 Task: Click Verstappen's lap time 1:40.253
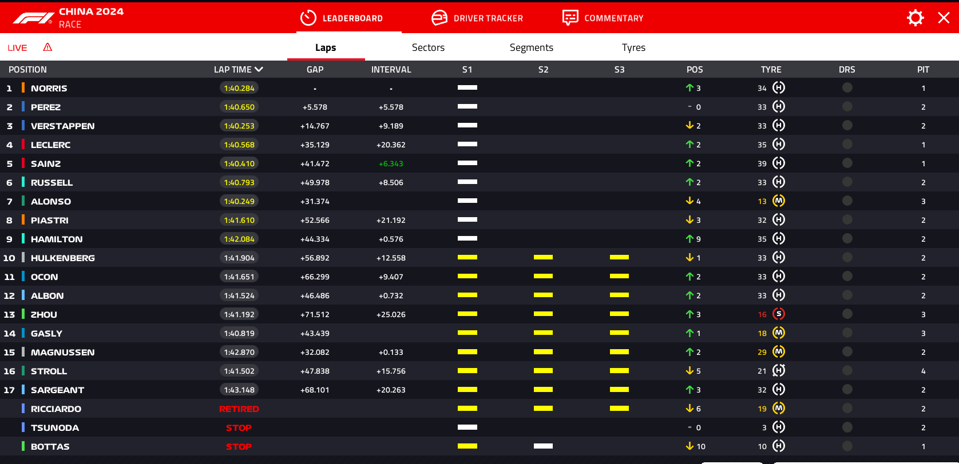point(239,126)
